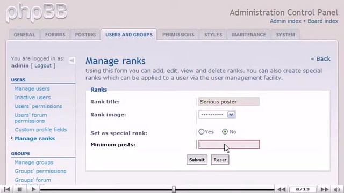This screenshot has width=344, height=193.
Task: Click the Minimum posts input field
Action: pyautogui.click(x=229, y=144)
